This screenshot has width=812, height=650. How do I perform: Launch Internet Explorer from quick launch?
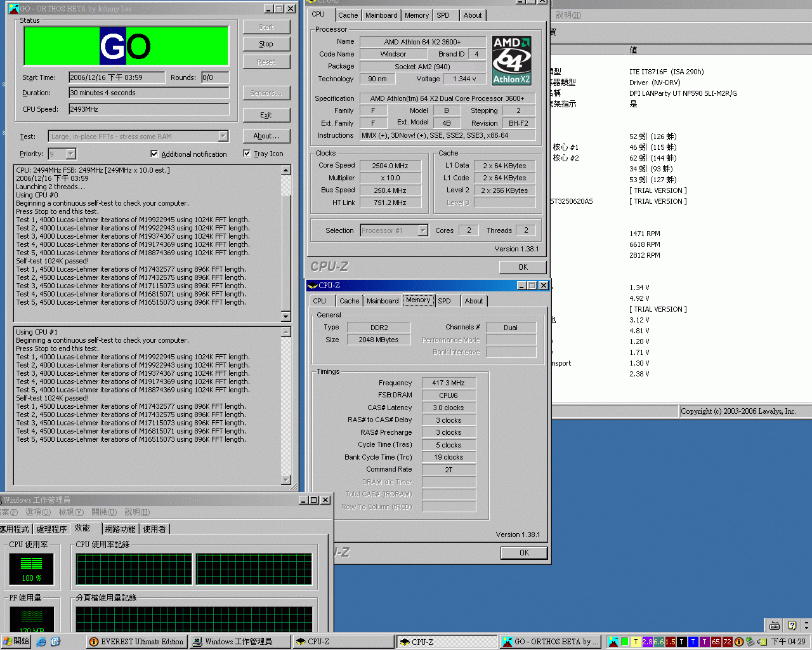pos(41,642)
